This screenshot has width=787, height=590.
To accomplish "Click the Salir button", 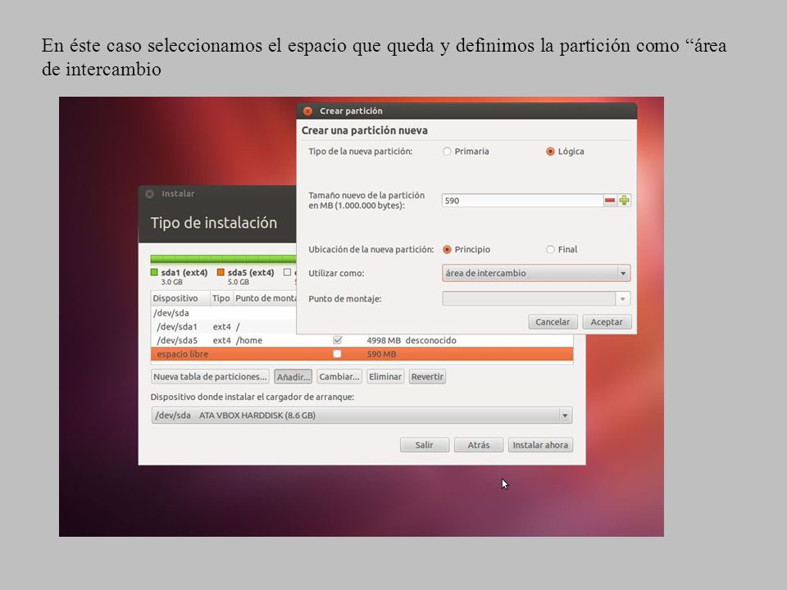I will 425,445.
